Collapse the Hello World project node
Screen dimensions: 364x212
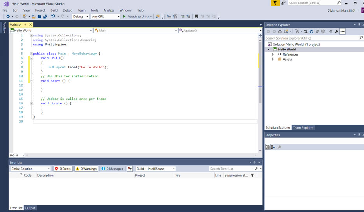(x=268, y=49)
